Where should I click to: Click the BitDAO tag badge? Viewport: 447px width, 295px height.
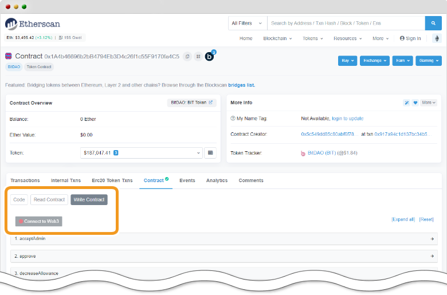[14, 66]
